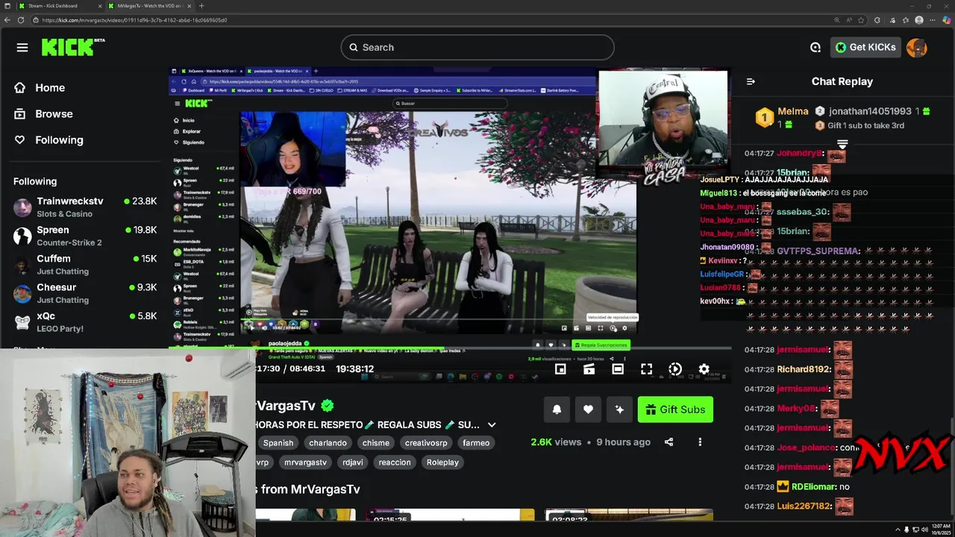Click the verified badge next to MrVargasTv

click(327, 406)
